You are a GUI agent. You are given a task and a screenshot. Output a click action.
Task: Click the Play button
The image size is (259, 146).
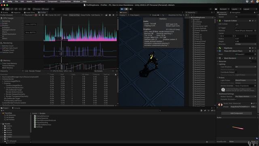(122, 9)
